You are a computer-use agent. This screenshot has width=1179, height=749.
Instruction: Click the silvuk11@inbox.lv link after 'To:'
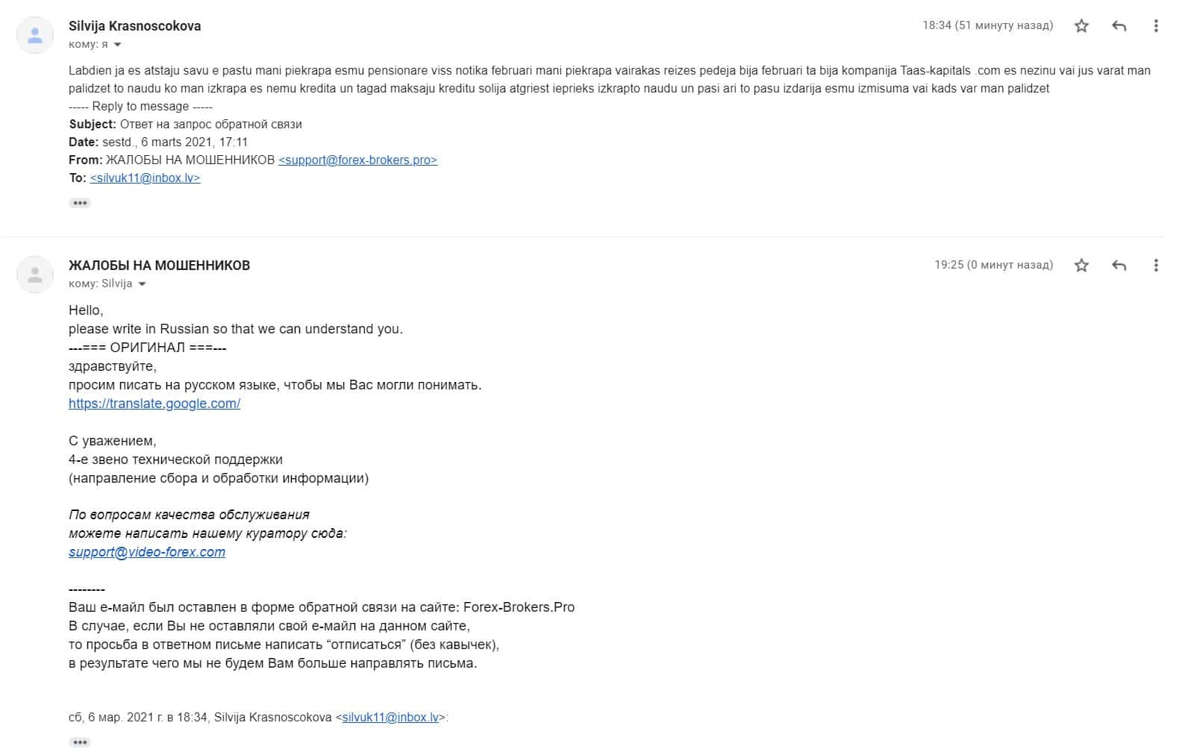(x=145, y=178)
